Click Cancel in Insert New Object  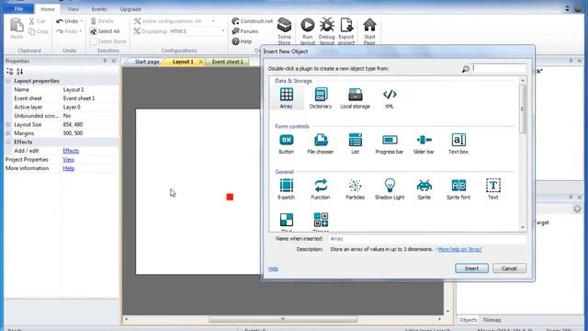tap(509, 268)
